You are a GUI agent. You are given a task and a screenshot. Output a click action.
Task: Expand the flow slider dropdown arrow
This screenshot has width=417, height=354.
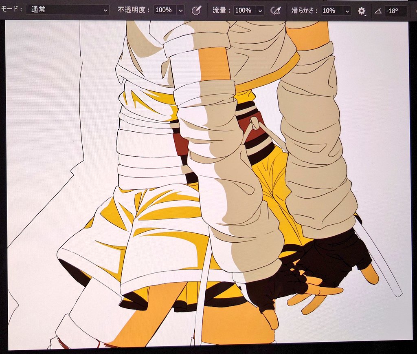(x=260, y=11)
